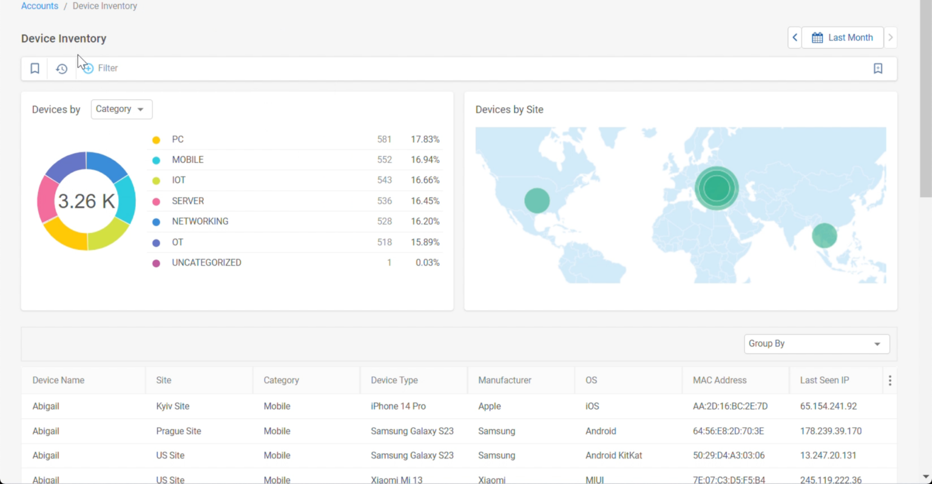Navigate to Accounts breadcrumb link
This screenshot has height=484, width=932.
[x=39, y=6]
